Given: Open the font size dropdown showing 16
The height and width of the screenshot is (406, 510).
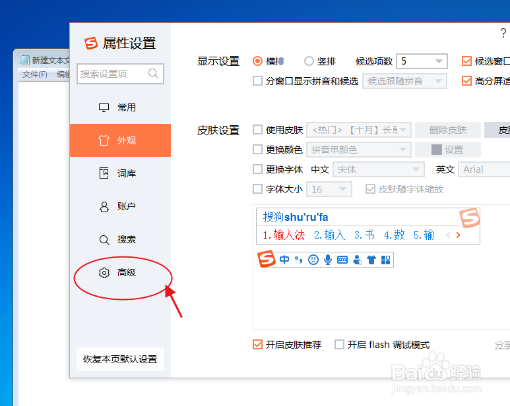Looking at the screenshot, I should [329, 189].
